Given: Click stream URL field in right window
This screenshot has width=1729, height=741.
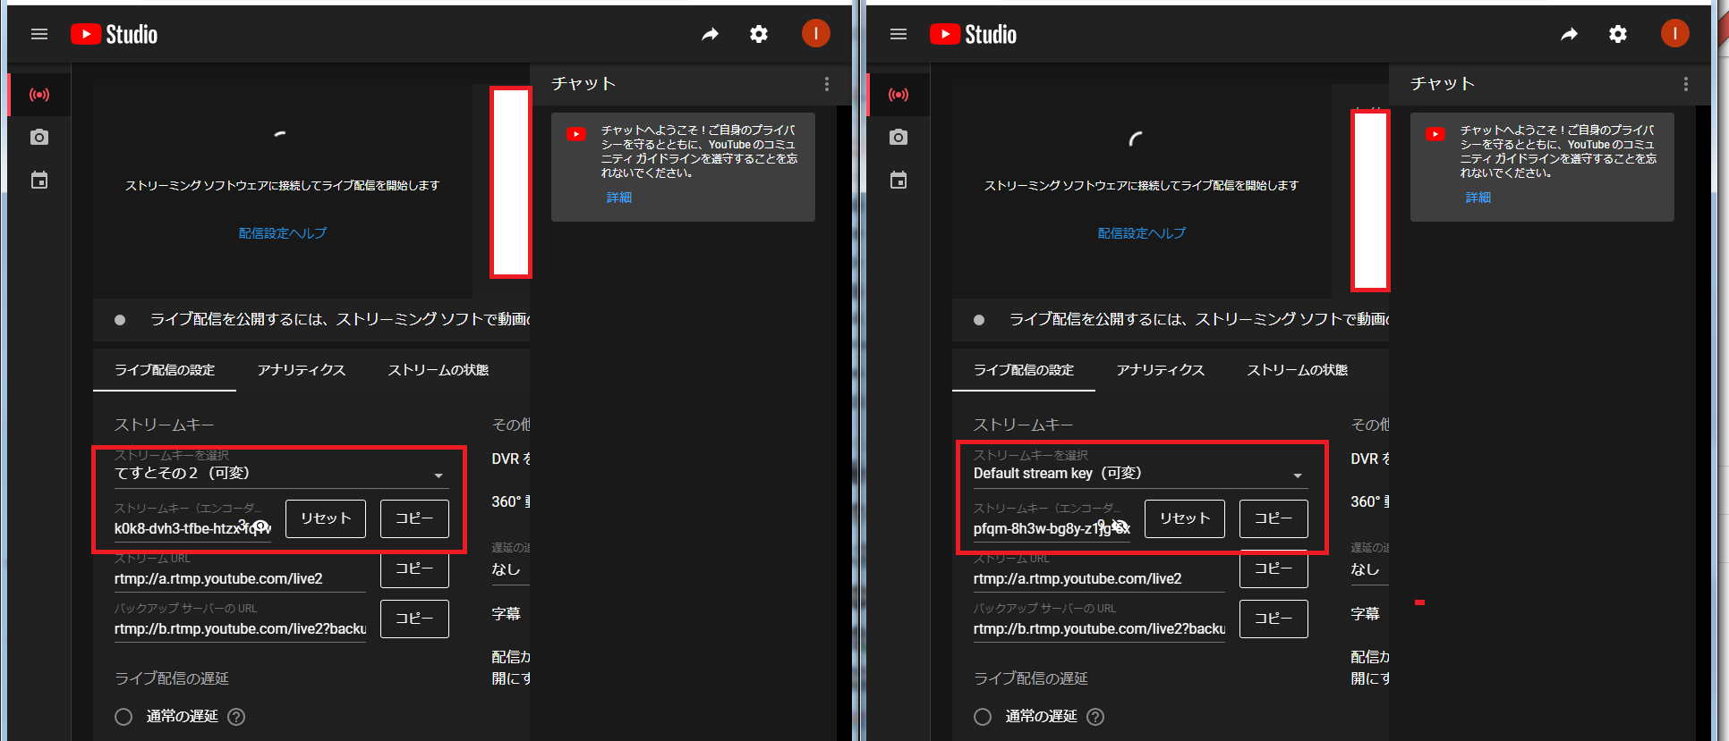Looking at the screenshot, I should click(x=1099, y=578).
